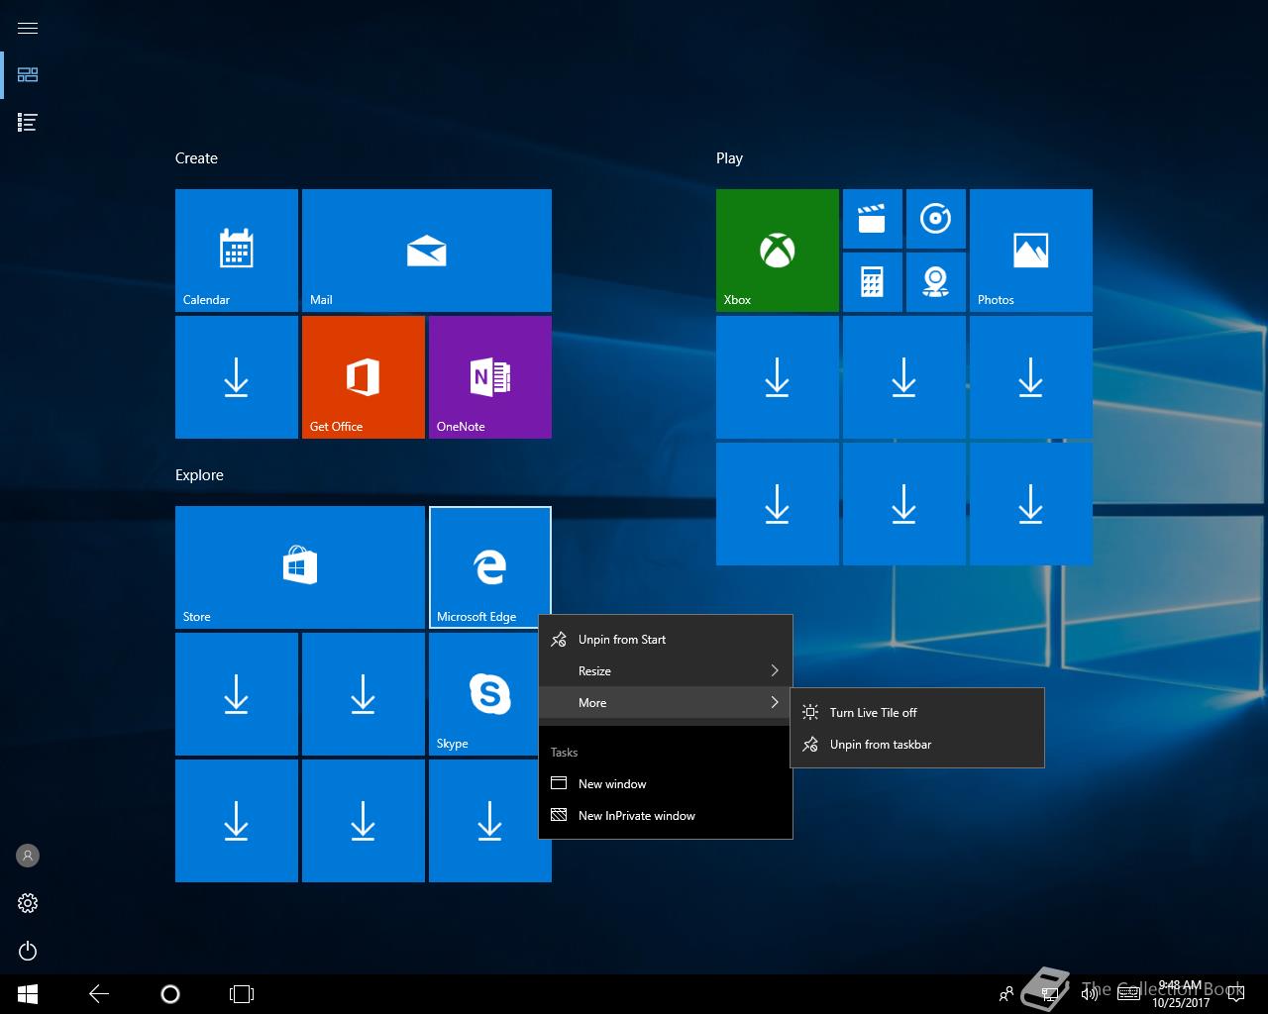Viewport: 1268px width, 1014px height.
Task: Open the Groove Music disc tile
Action: [x=936, y=219]
